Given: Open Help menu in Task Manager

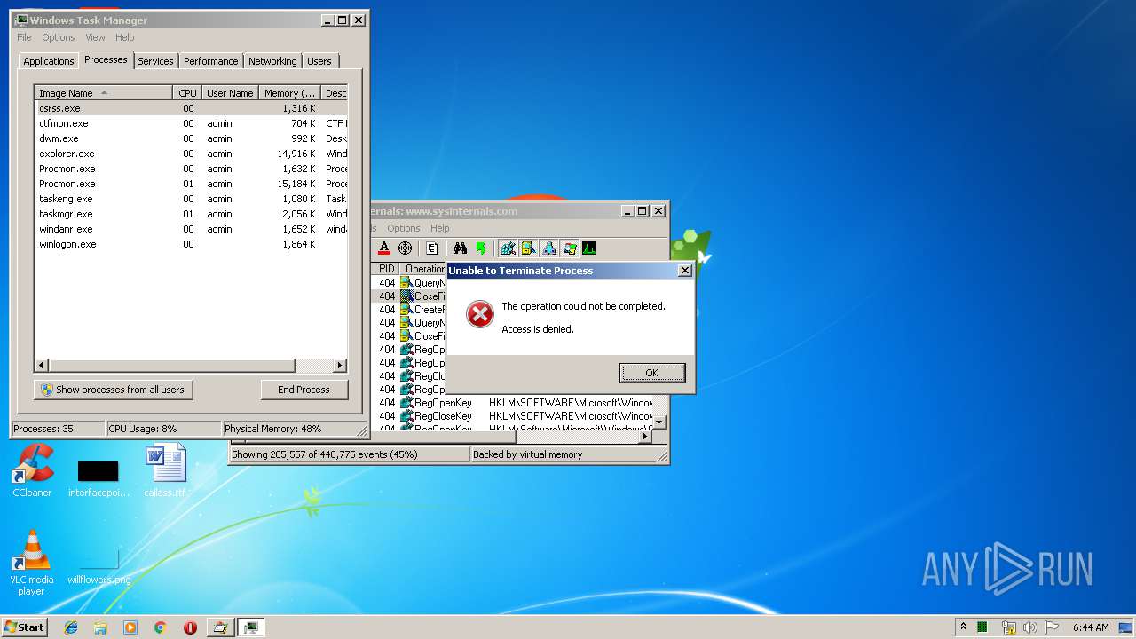Looking at the screenshot, I should coord(125,37).
